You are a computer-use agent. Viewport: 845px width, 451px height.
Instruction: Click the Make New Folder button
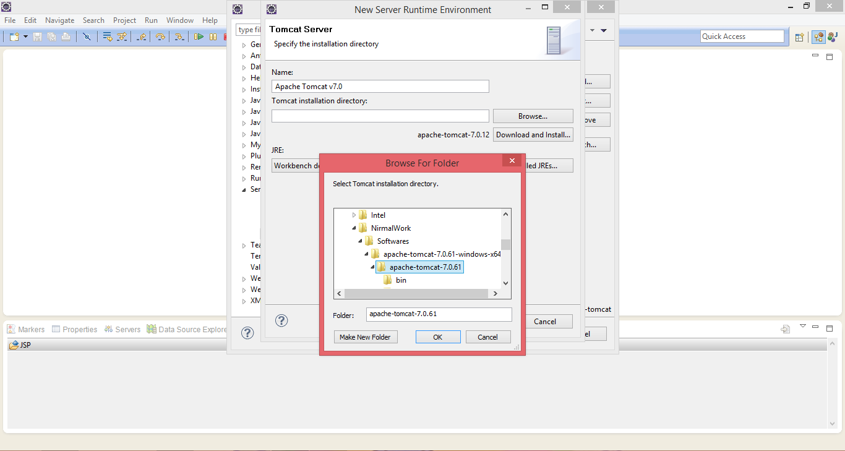(365, 337)
